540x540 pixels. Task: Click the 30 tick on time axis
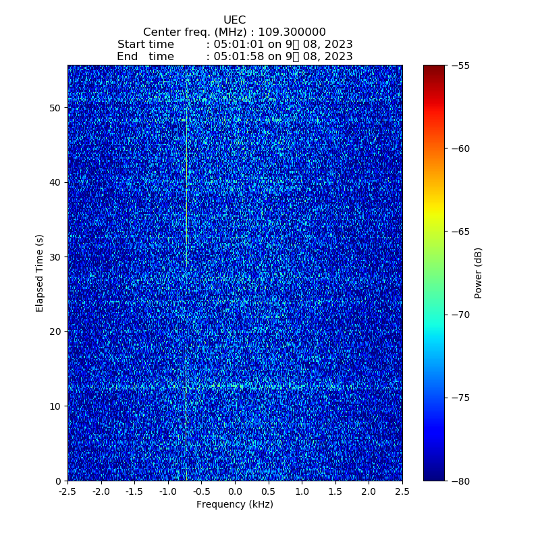pyautogui.click(x=55, y=257)
